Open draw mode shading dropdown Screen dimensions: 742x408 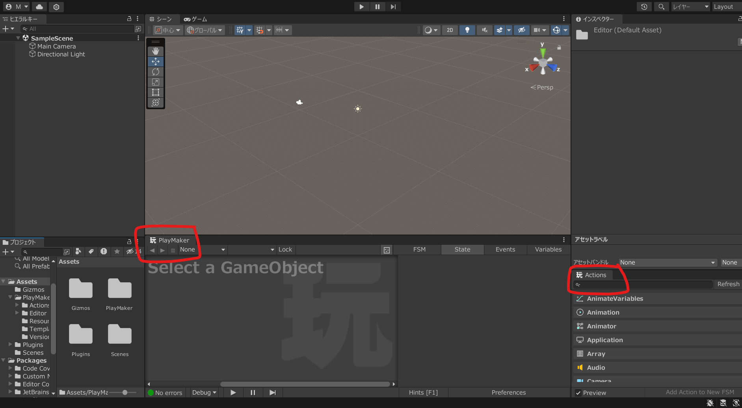point(431,30)
